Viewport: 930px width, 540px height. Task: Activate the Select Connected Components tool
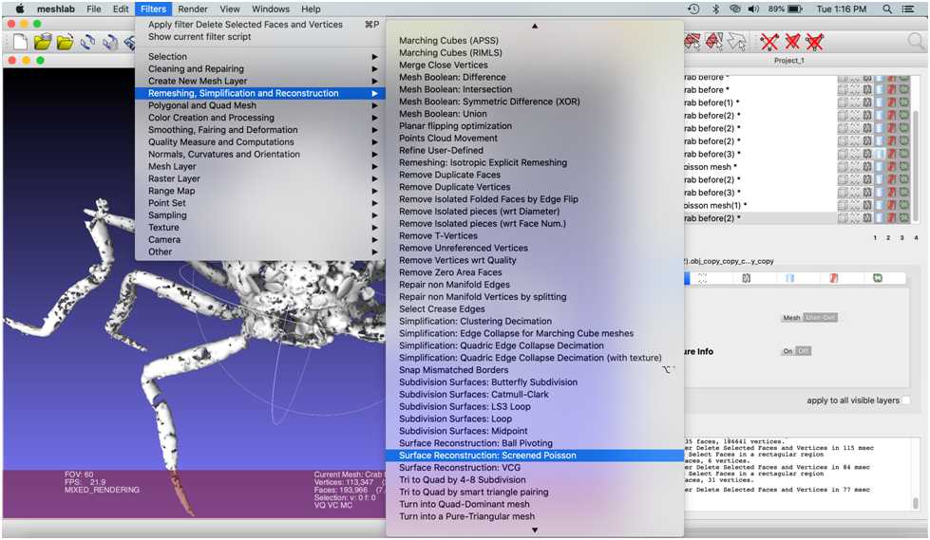tap(714, 42)
